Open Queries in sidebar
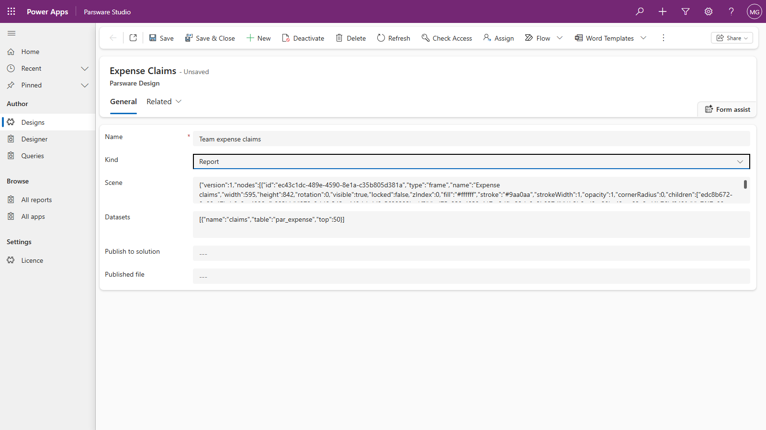766x430 pixels. click(x=48, y=156)
